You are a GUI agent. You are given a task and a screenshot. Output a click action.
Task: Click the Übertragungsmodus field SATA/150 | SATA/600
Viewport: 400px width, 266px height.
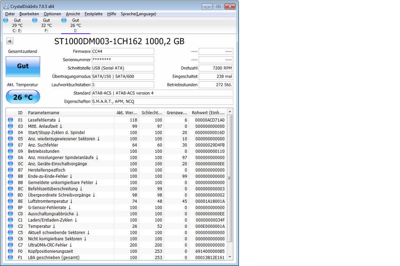pyautogui.click(x=123, y=76)
